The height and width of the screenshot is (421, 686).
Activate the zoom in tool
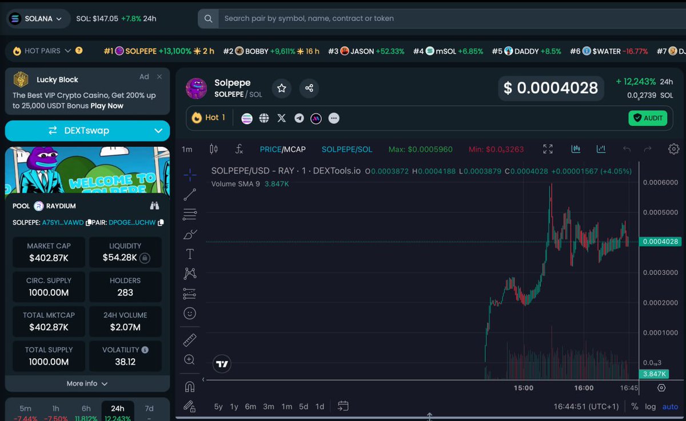coord(190,360)
